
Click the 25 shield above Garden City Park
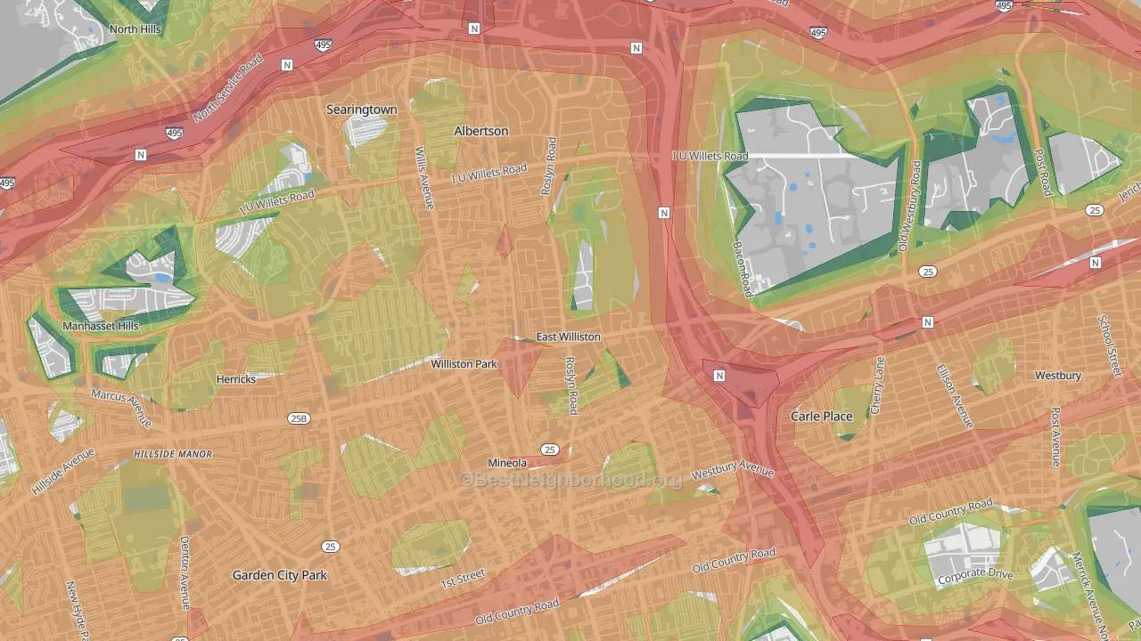click(331, 546)
